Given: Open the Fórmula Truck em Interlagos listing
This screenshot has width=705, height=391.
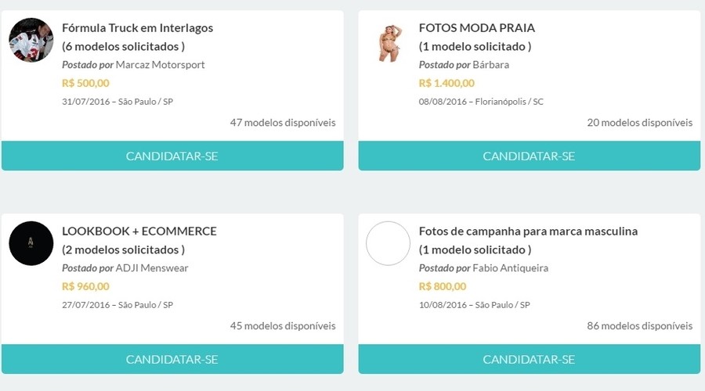Looking at the screenshot, I should click(137, 28).
